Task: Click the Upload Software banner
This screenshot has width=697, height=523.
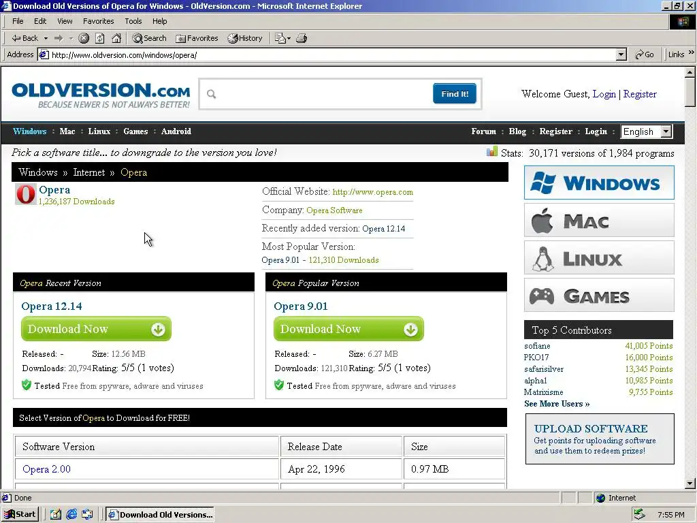Action: click(x=600, y=439)
